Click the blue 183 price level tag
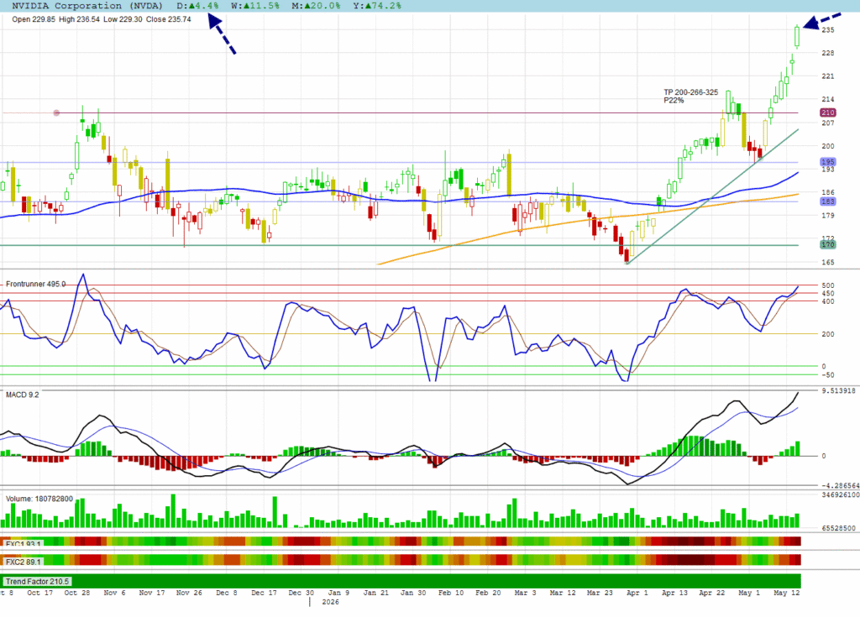The width and height of the screenshot is (860, 617). tap(827, 201)
